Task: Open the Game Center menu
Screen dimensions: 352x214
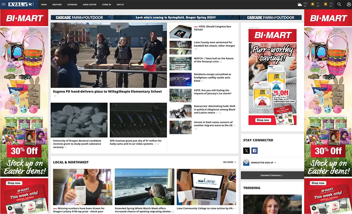Action: tap(90, 4)
